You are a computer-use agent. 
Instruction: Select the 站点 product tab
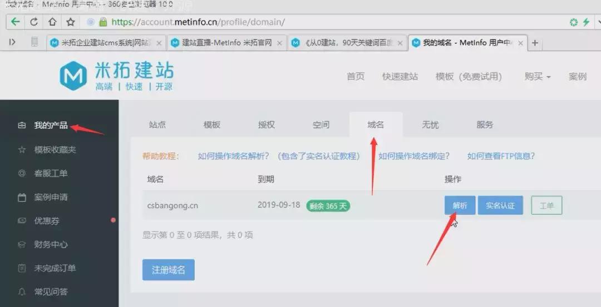pyautogui.click(x=157, y=125)
